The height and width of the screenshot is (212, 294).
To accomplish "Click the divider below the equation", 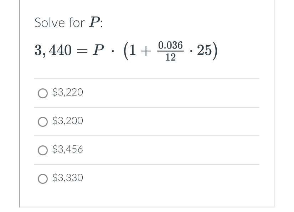I will point(147,78).
